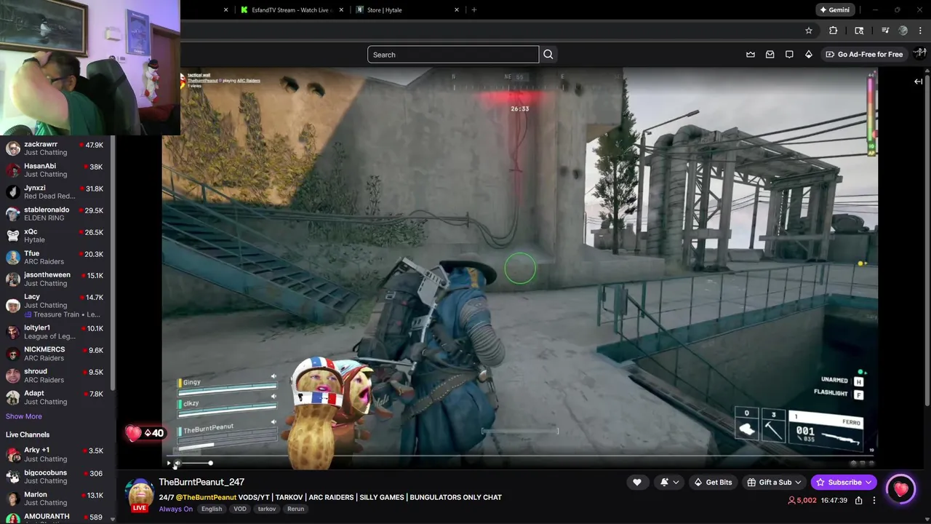Click the Gemini button
This screenshot has width=931, height=524.
(x=834, y=9)
